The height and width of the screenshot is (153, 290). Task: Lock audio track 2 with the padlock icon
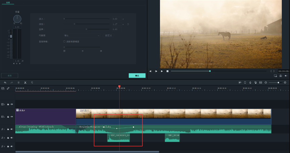tap(8, 138)
